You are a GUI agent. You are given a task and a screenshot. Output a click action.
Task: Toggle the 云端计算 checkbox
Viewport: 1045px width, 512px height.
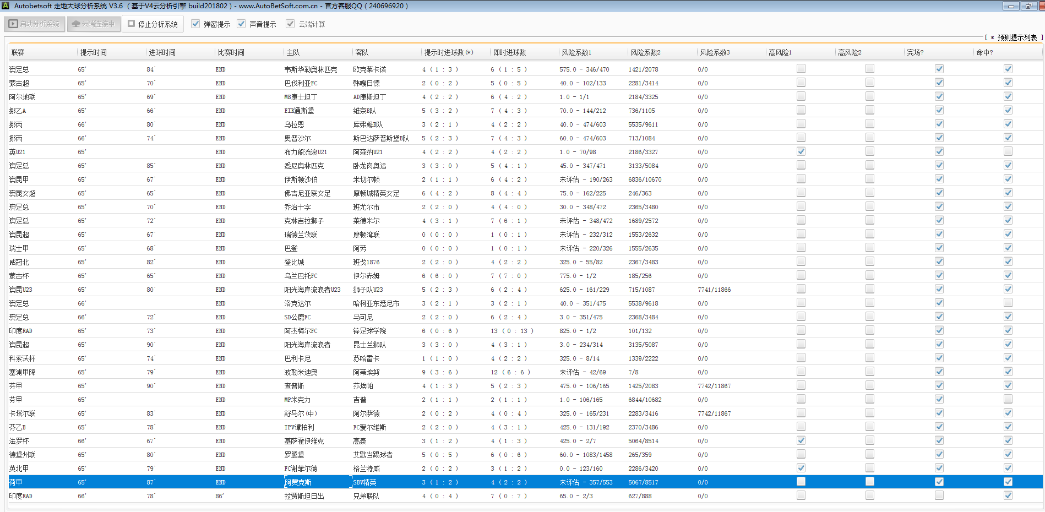[290, 24]
